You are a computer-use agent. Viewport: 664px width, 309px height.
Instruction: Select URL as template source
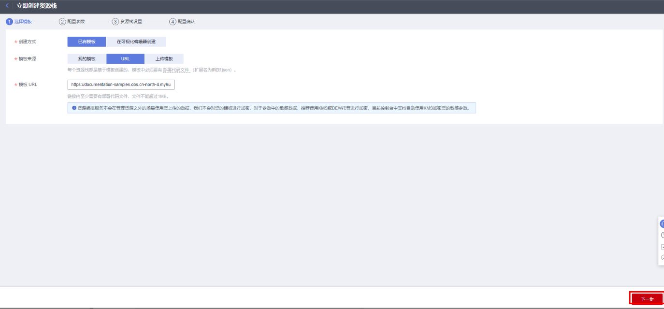point(126,59)
